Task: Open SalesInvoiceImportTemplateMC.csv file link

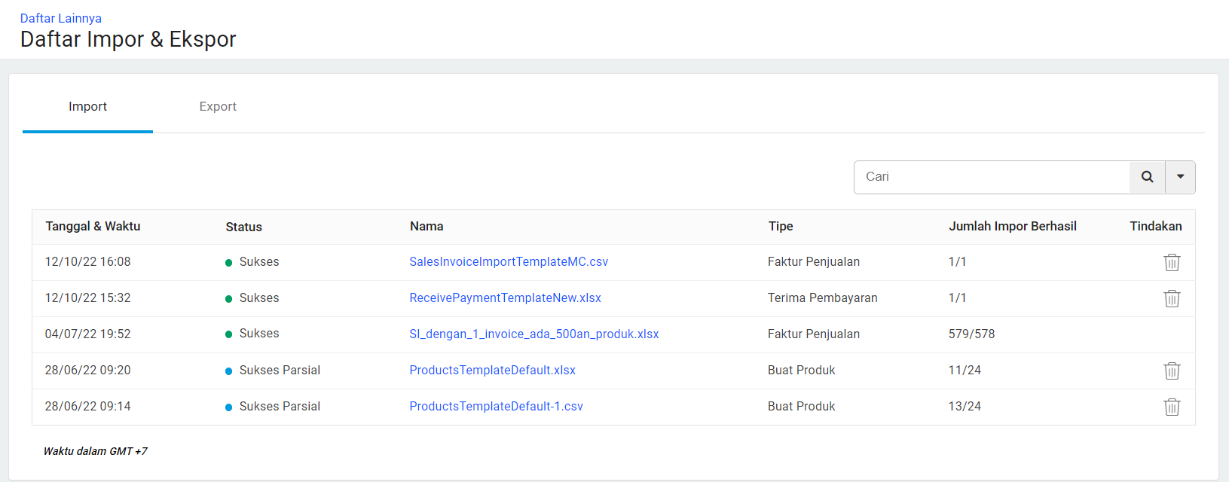Action: click(x=509, y=262)
